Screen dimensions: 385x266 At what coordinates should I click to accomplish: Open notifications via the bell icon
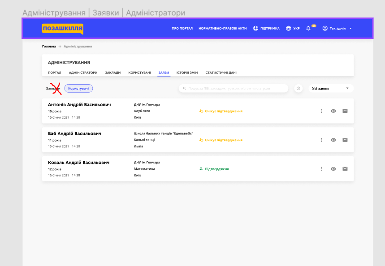coord(307,28)
